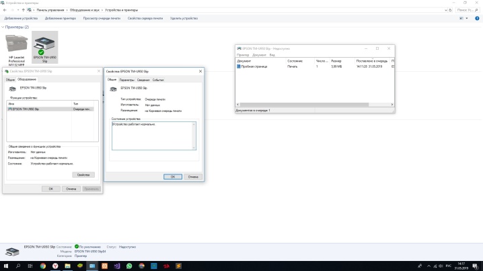
Task: Open the Принтер menu in queue window
Action: point(243,55)
